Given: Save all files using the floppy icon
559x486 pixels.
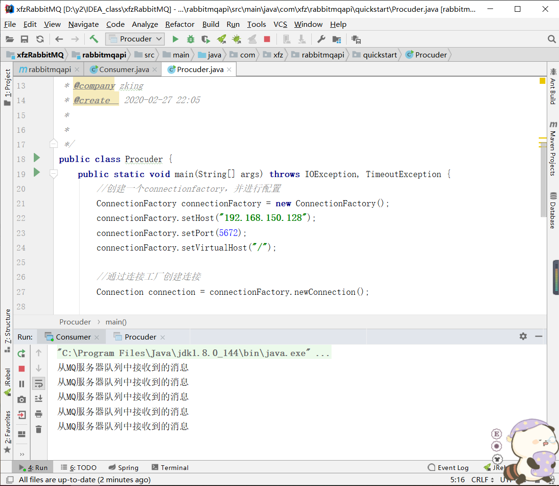Looking at the screenshot, I should click(24, 39).
